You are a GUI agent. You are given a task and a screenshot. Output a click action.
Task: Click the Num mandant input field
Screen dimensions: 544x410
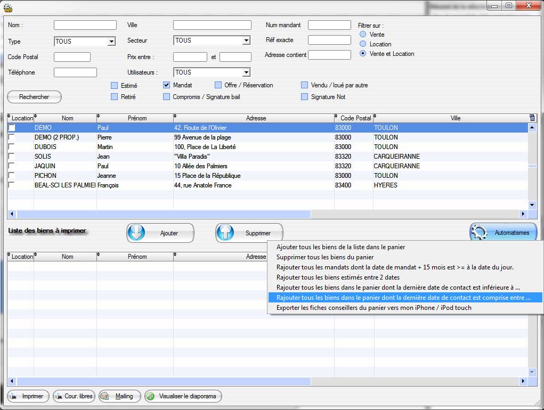pyautogui.click(x=329, y=25)
